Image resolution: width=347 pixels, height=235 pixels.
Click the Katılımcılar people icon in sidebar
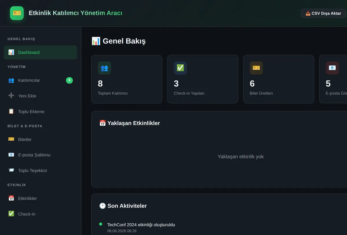[x=11, y=80]
